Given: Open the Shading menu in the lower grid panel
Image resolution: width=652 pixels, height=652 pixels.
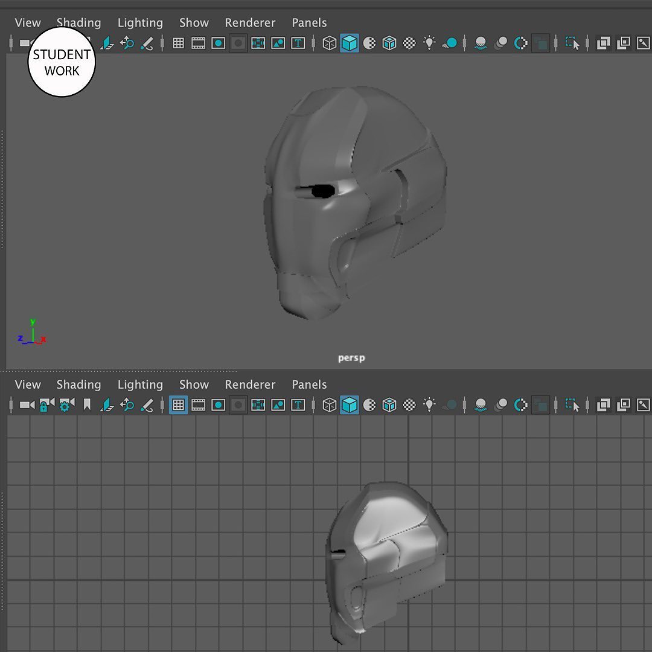Looking at the screenshot, I should click(x=78, y=385).
